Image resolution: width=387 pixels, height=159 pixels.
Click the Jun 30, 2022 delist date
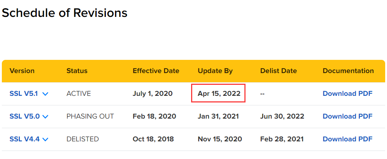[282, 116]
